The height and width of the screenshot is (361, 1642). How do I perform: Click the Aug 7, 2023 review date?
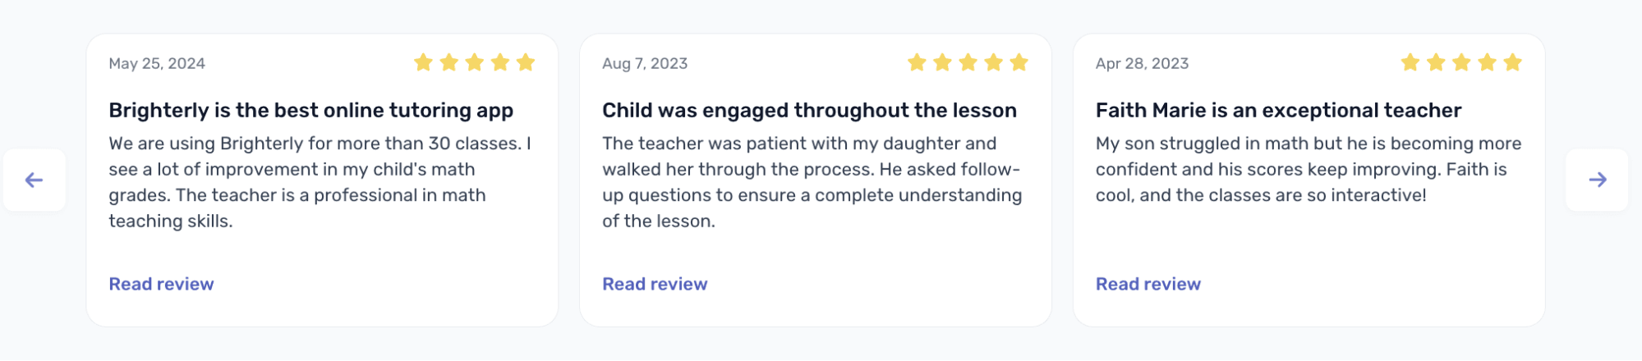pos(645,64)
